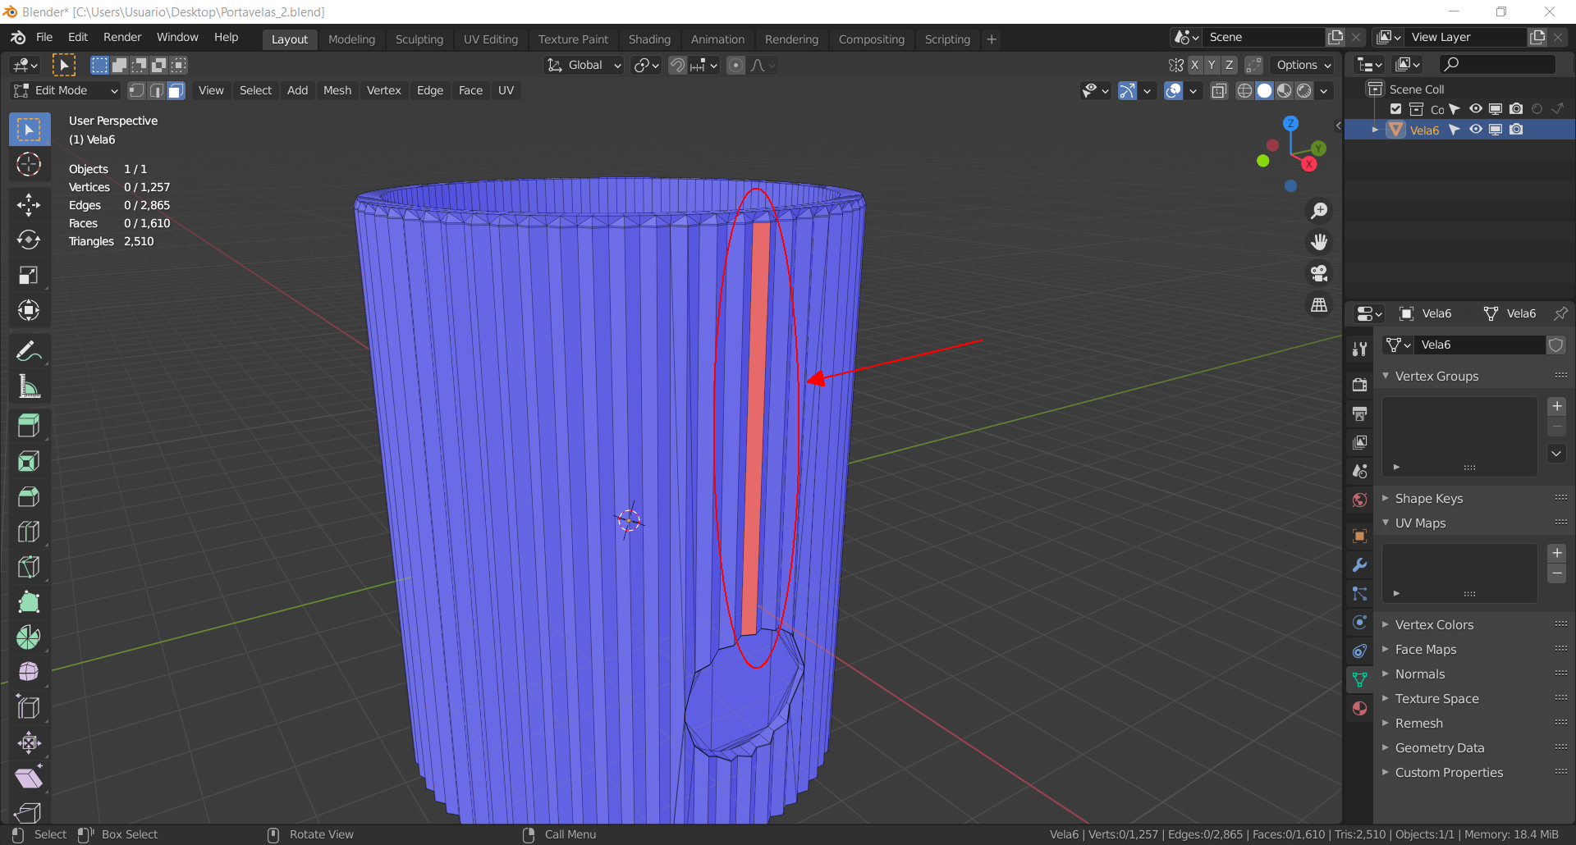Viewport: 1576px width, 845px height.
Task: Toggle fake user shield for Vela6 mesh
Action: coord(1555,345)
